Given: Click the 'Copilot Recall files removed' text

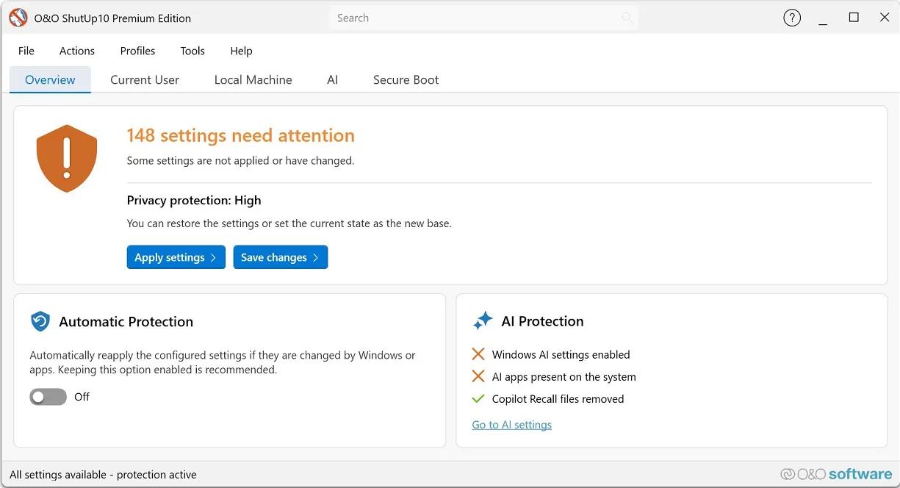Looking at the screenshot, I should click(x=558, y=399).
